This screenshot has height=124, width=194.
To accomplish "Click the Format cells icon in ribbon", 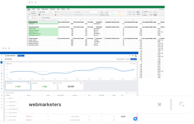I will coord(138,13).
